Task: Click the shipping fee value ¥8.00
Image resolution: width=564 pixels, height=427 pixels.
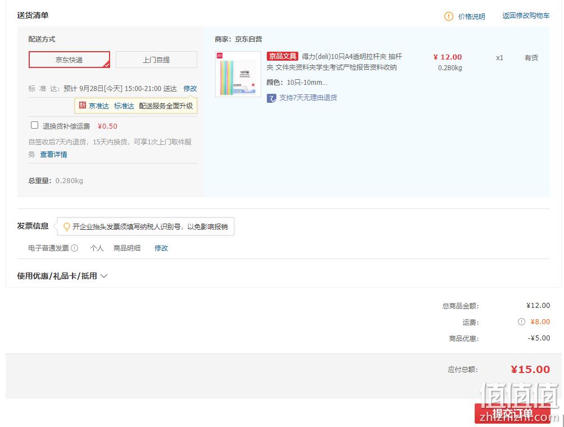Action: click(x=540, y=321)
